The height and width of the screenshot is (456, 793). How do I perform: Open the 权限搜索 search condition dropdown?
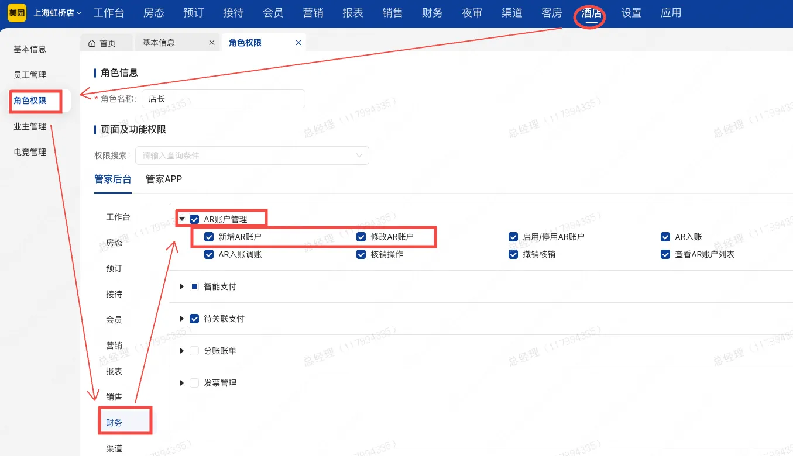[x=252, y=156]
